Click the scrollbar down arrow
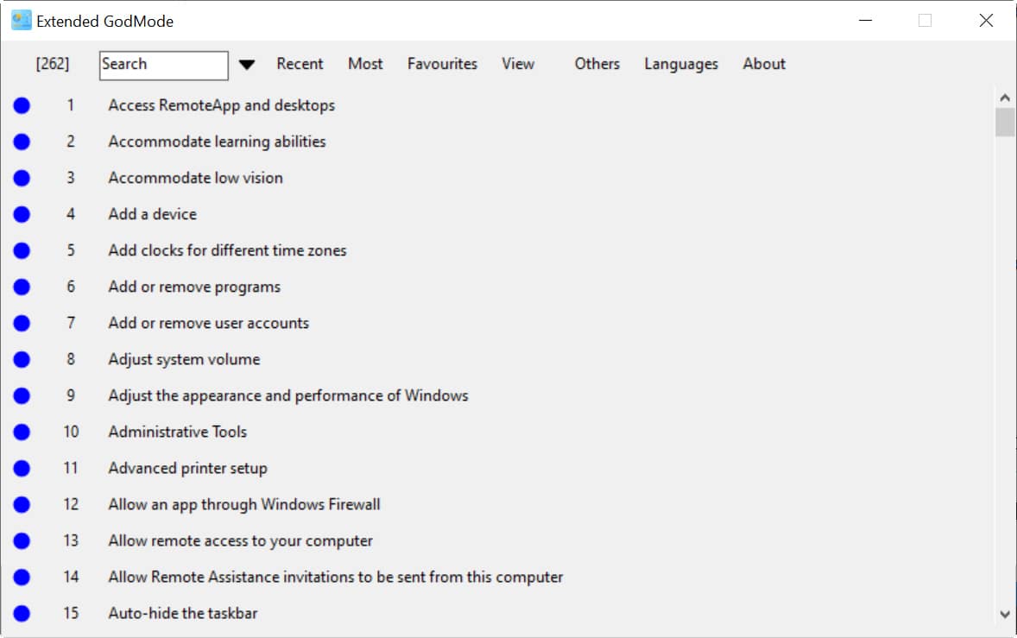This screenshot has height=638, width=1017. [1004, 614]
